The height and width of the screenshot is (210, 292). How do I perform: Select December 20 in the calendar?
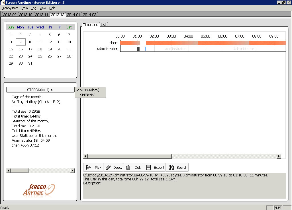(x=59, y=49)
